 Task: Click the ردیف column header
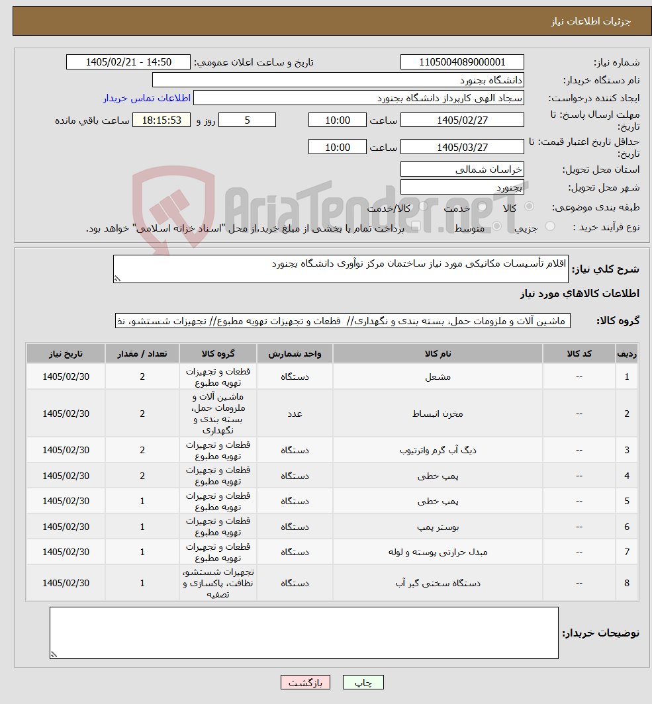point(627,354)
